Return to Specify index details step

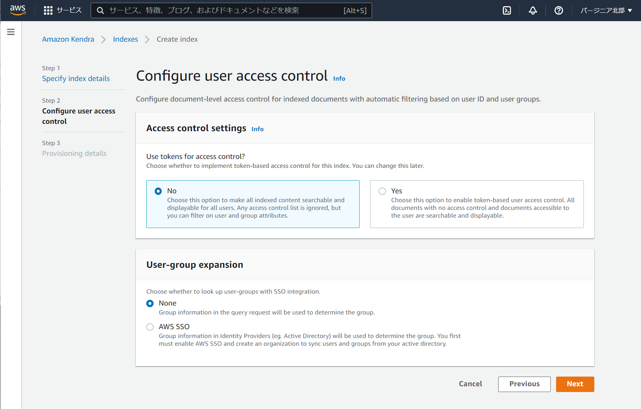76,78
